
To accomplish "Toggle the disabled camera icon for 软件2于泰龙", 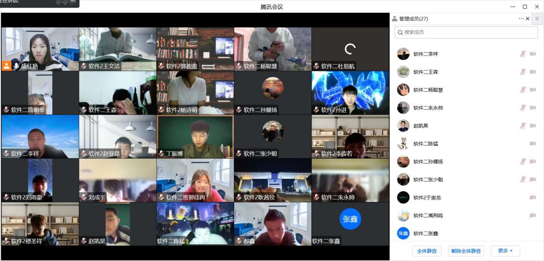I will 533,198.
